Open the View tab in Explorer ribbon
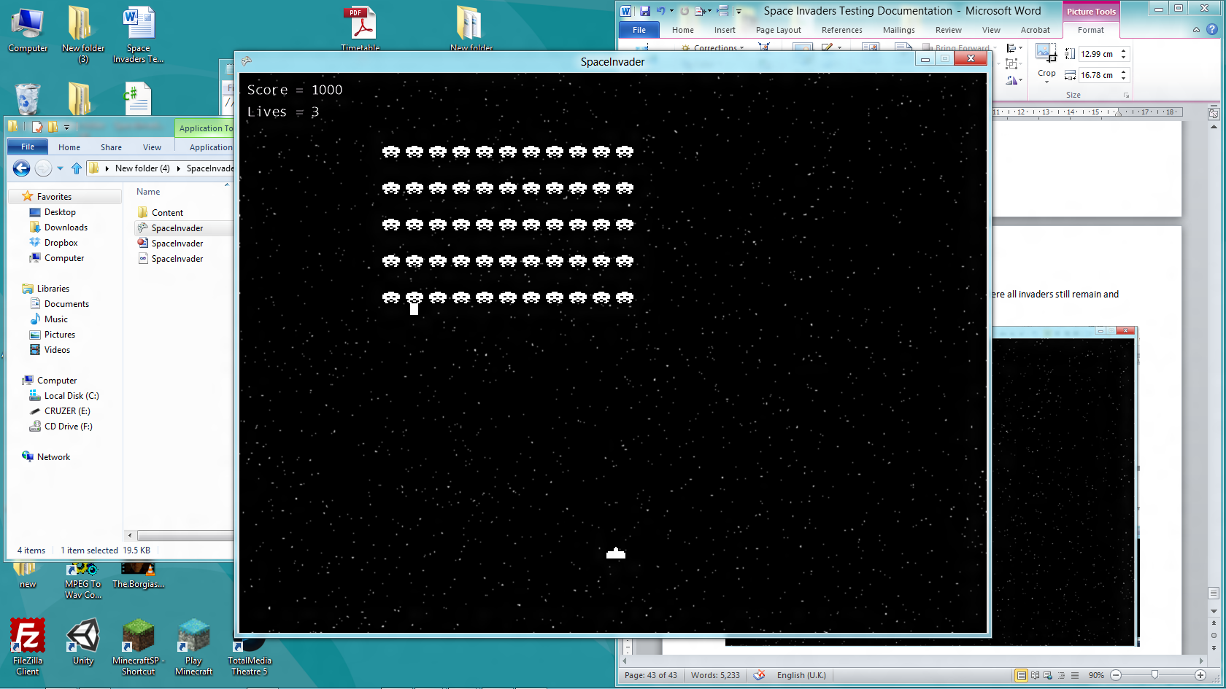 click(152, 147)
